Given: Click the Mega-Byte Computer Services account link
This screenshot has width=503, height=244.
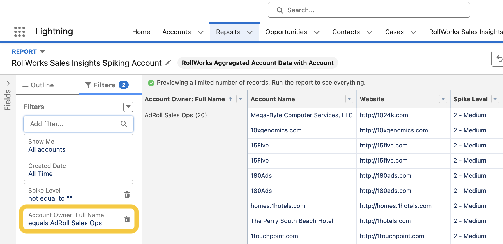Looking at the screenshot, I should [x=301, y=115].
